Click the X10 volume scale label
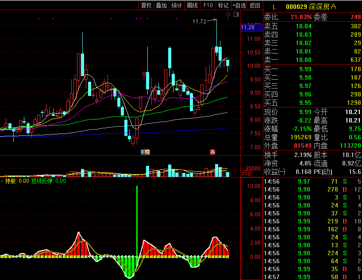Screen dimensions: 362x280 point(246,173)
